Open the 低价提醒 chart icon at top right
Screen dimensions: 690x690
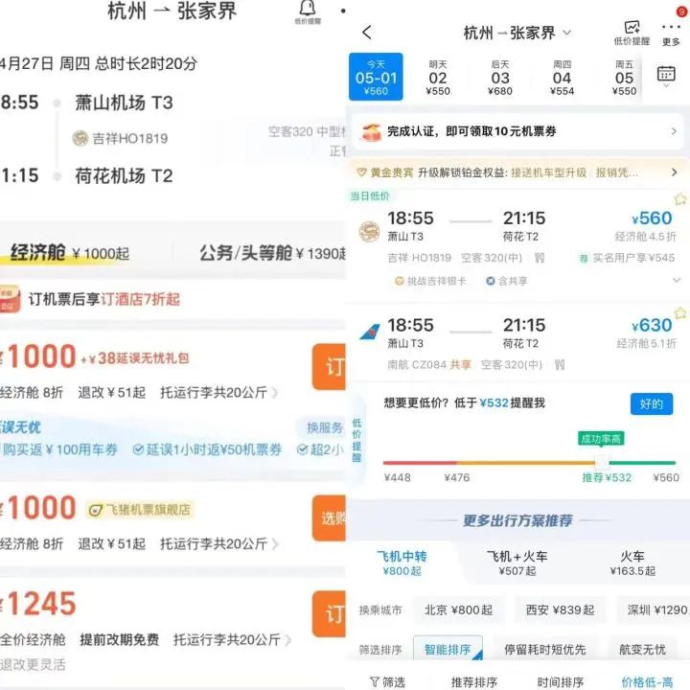click(632, 30)
